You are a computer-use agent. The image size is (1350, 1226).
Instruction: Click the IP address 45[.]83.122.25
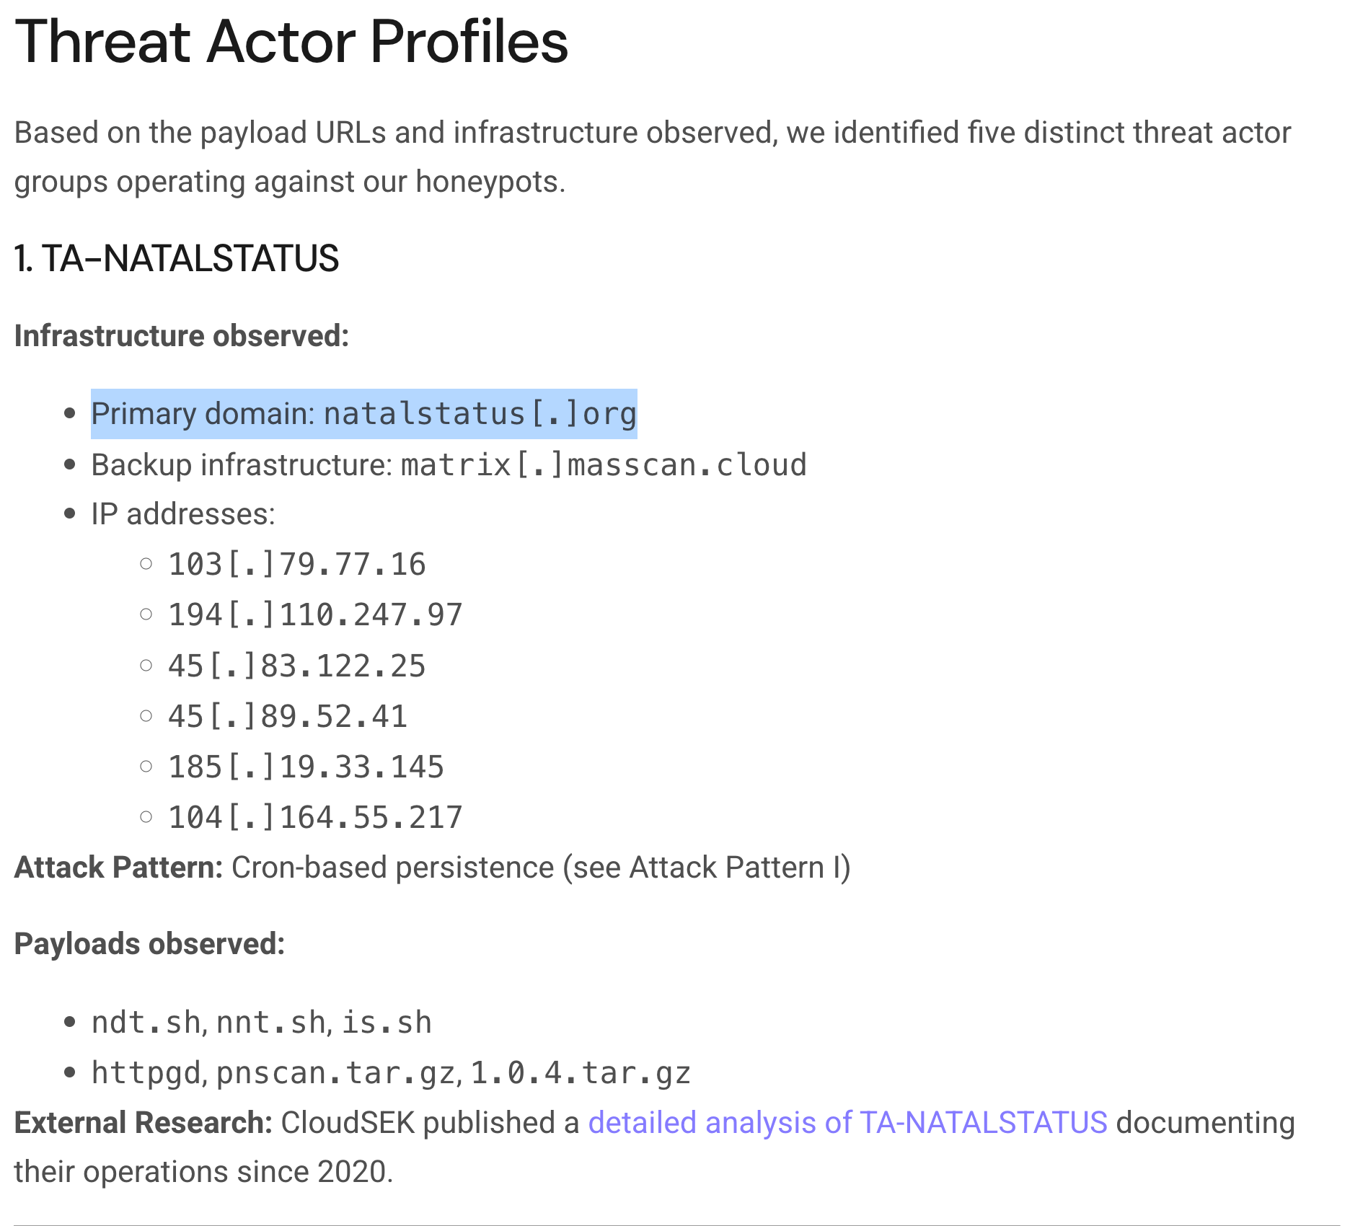[297, 666]
